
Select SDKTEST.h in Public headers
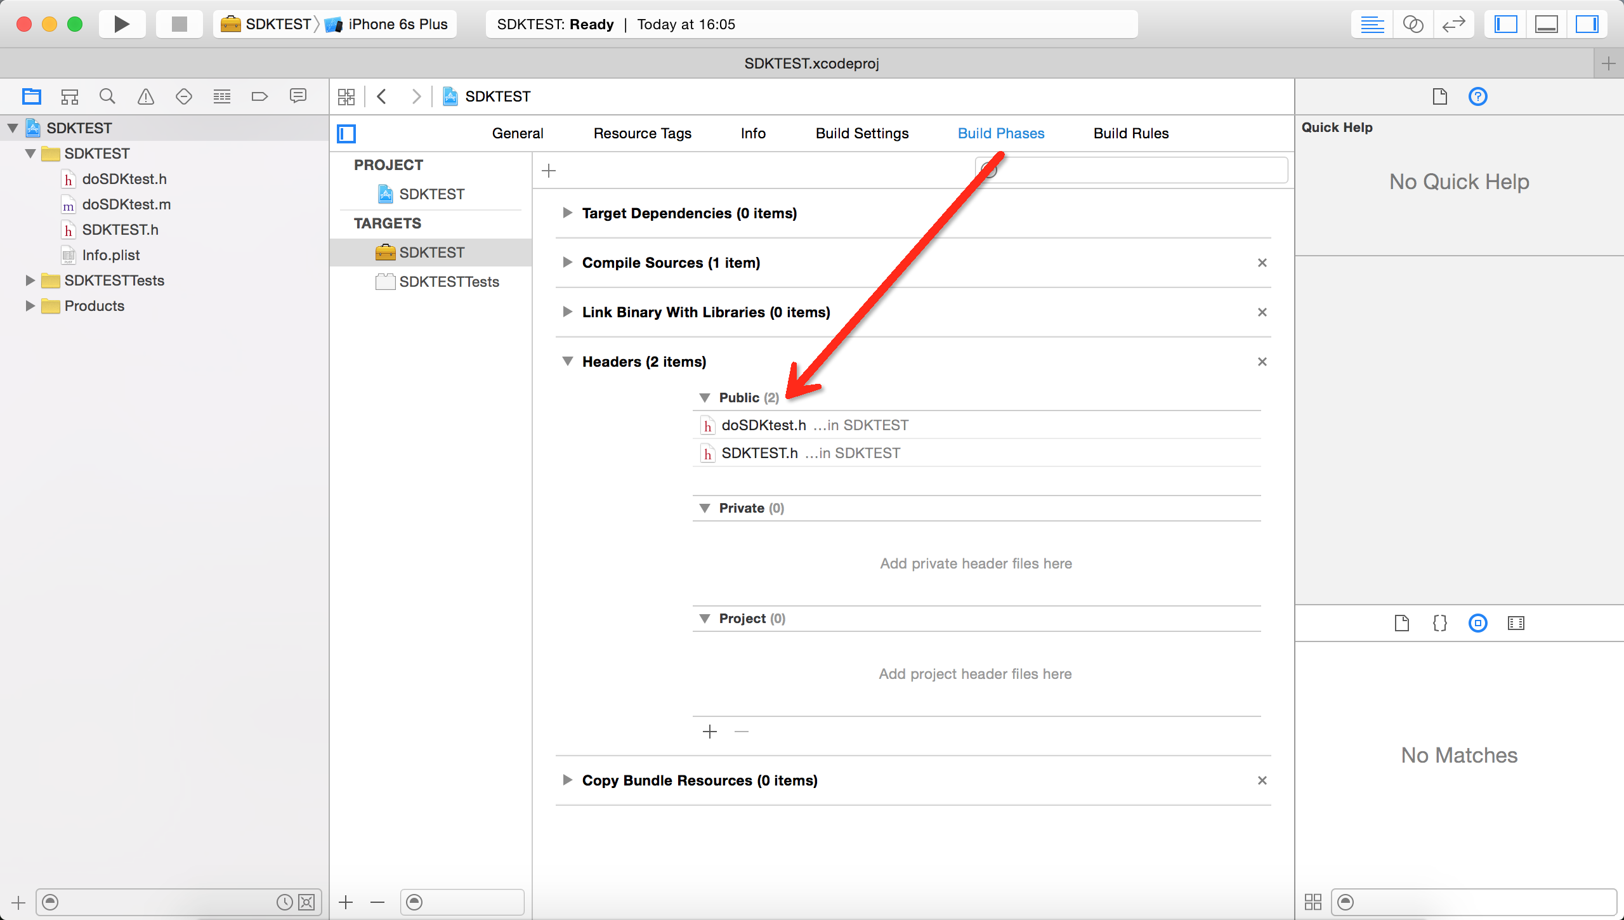[977, 453]
